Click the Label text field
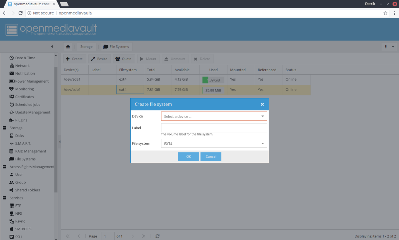Image resolution: width=399 pixels, height=240 pixels. (x=214, y=128)
